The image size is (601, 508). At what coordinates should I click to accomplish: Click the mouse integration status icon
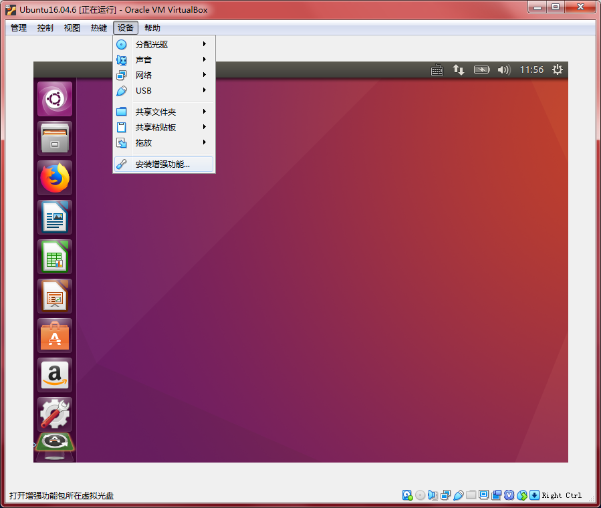point(521,495)
